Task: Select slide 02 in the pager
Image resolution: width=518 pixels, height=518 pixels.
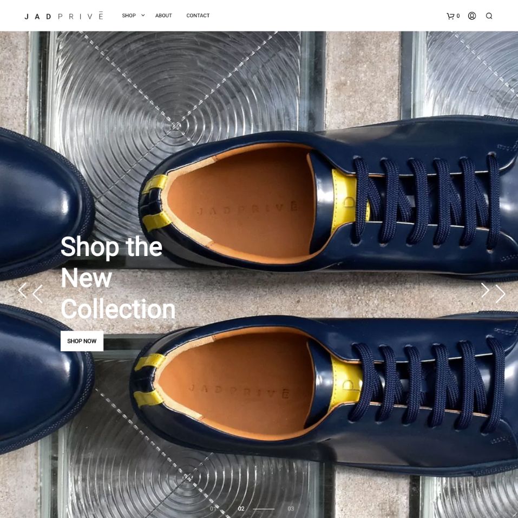Action: (x=241, y=509)
